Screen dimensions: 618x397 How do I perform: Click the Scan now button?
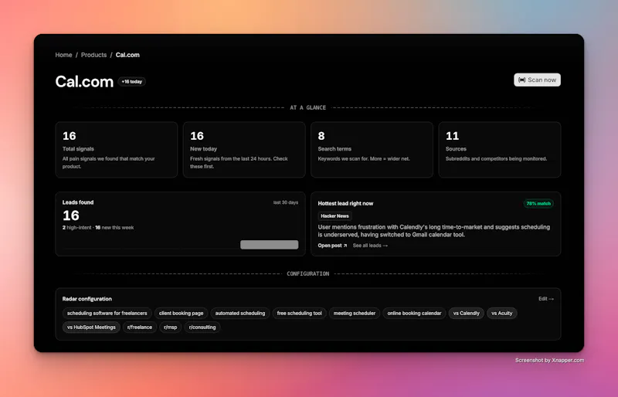[537, 80]
